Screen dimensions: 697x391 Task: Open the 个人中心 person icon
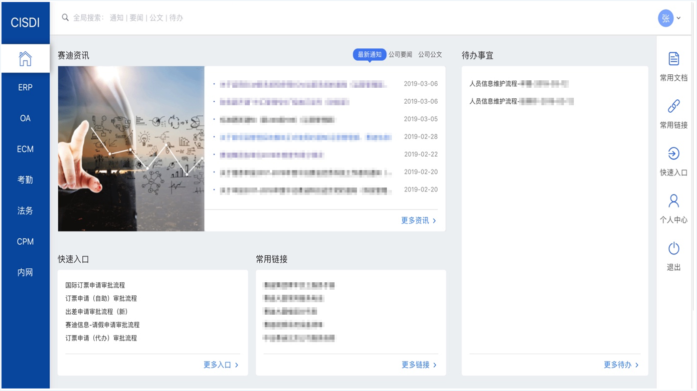674,200
